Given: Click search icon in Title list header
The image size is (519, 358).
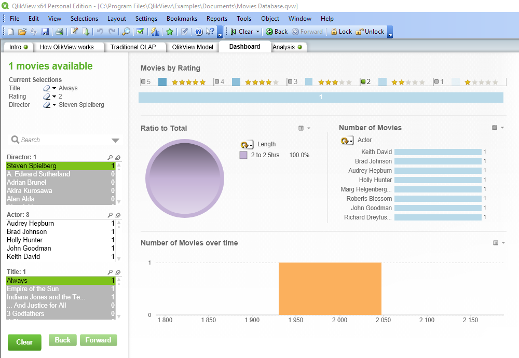Looking at the screenshot, I should 110,272.
